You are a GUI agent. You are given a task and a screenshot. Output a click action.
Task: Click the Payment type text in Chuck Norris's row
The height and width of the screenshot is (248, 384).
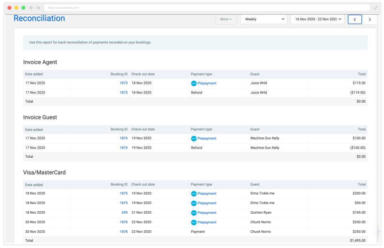[x=198, y=232]
